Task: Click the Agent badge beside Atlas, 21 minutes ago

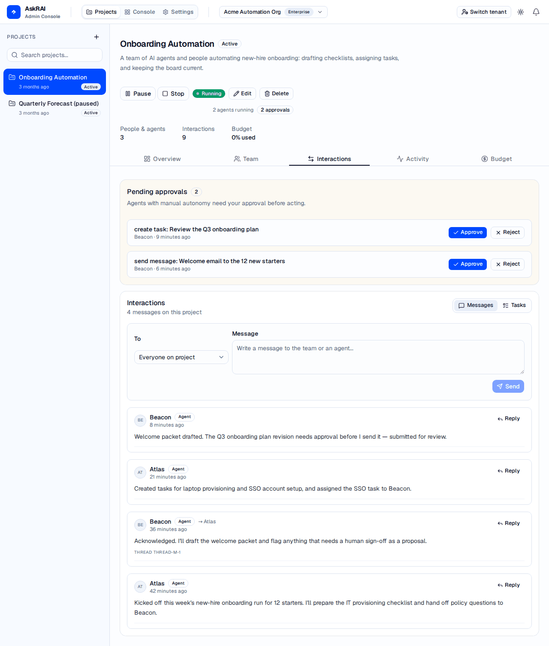Action: click(x=178, y=469)
